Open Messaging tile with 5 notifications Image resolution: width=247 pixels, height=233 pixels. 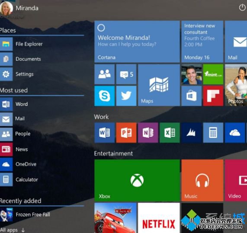coord(126,74)
